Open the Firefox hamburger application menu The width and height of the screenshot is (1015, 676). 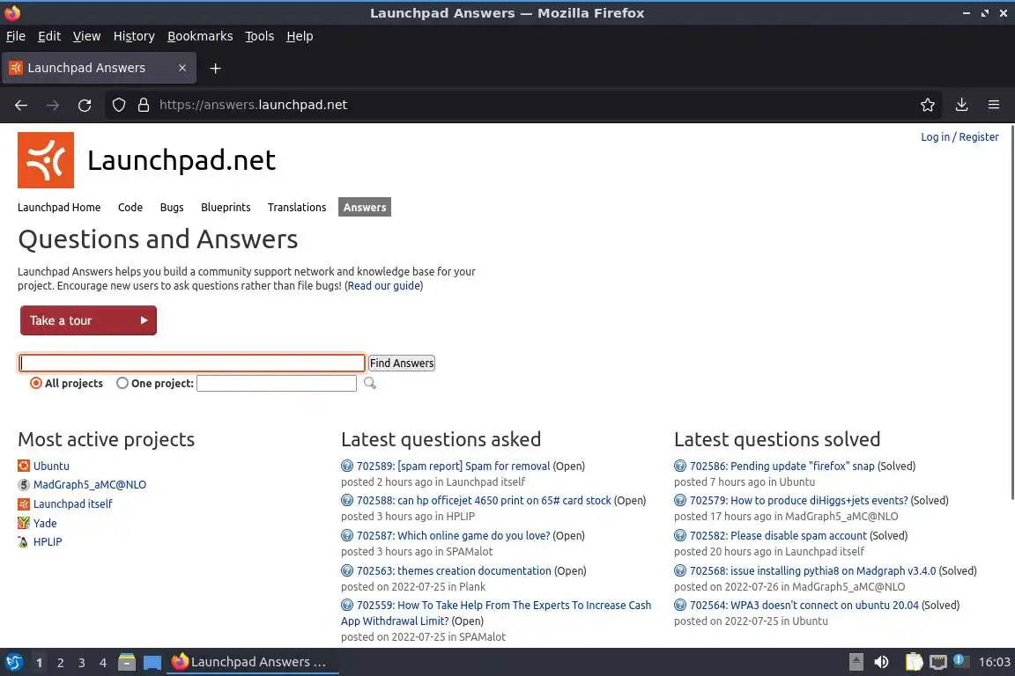tap(994, 105)
